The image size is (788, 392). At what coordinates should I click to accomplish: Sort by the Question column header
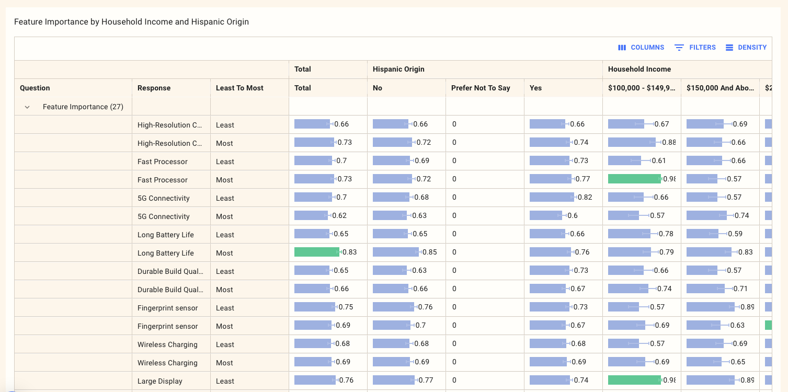coord(35,88)
